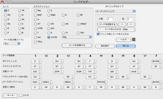Insert the C#dim chord

[x=46, y=82]
